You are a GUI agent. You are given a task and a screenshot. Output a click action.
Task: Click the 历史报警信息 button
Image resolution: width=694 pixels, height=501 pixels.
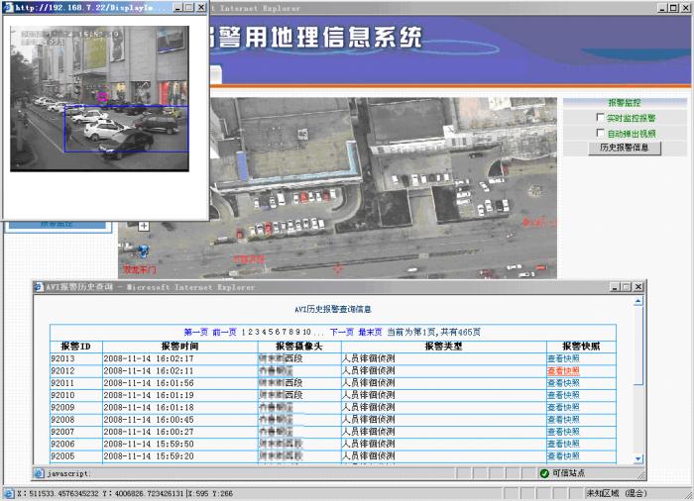[x=624, y=148]
